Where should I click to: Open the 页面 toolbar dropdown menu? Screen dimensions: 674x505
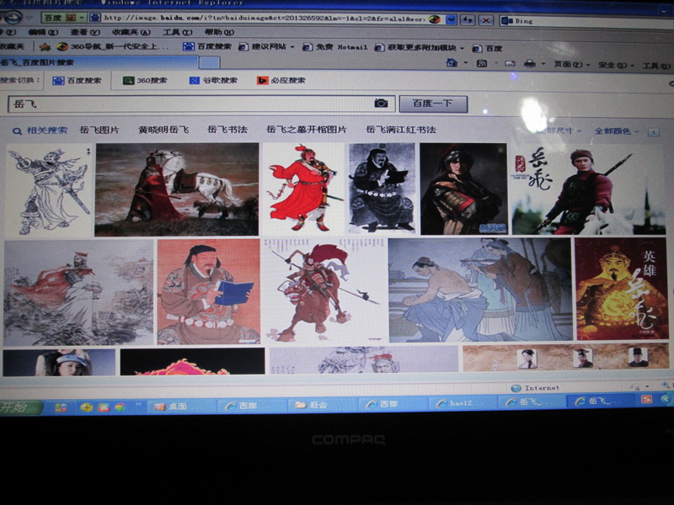pos(569,64)
